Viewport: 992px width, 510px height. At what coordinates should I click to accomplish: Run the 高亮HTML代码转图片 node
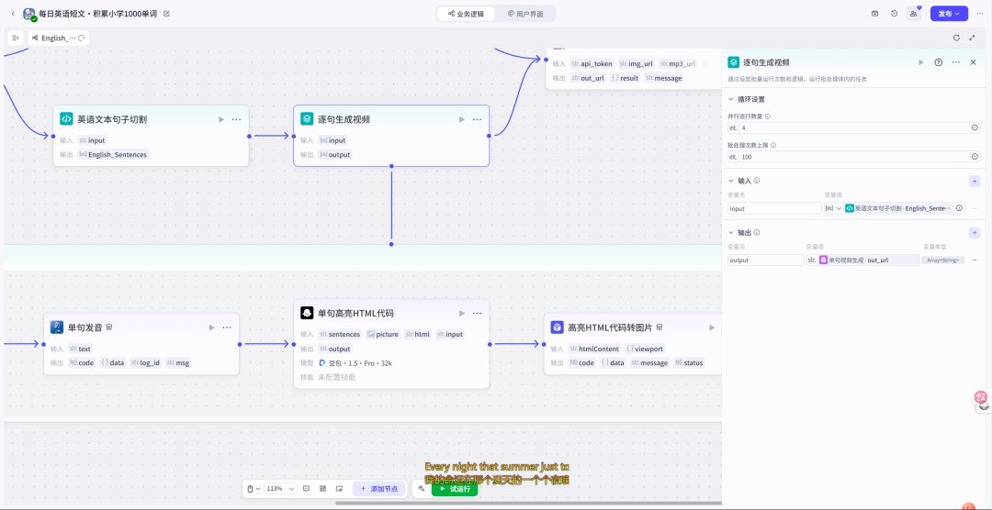point(712,327)
